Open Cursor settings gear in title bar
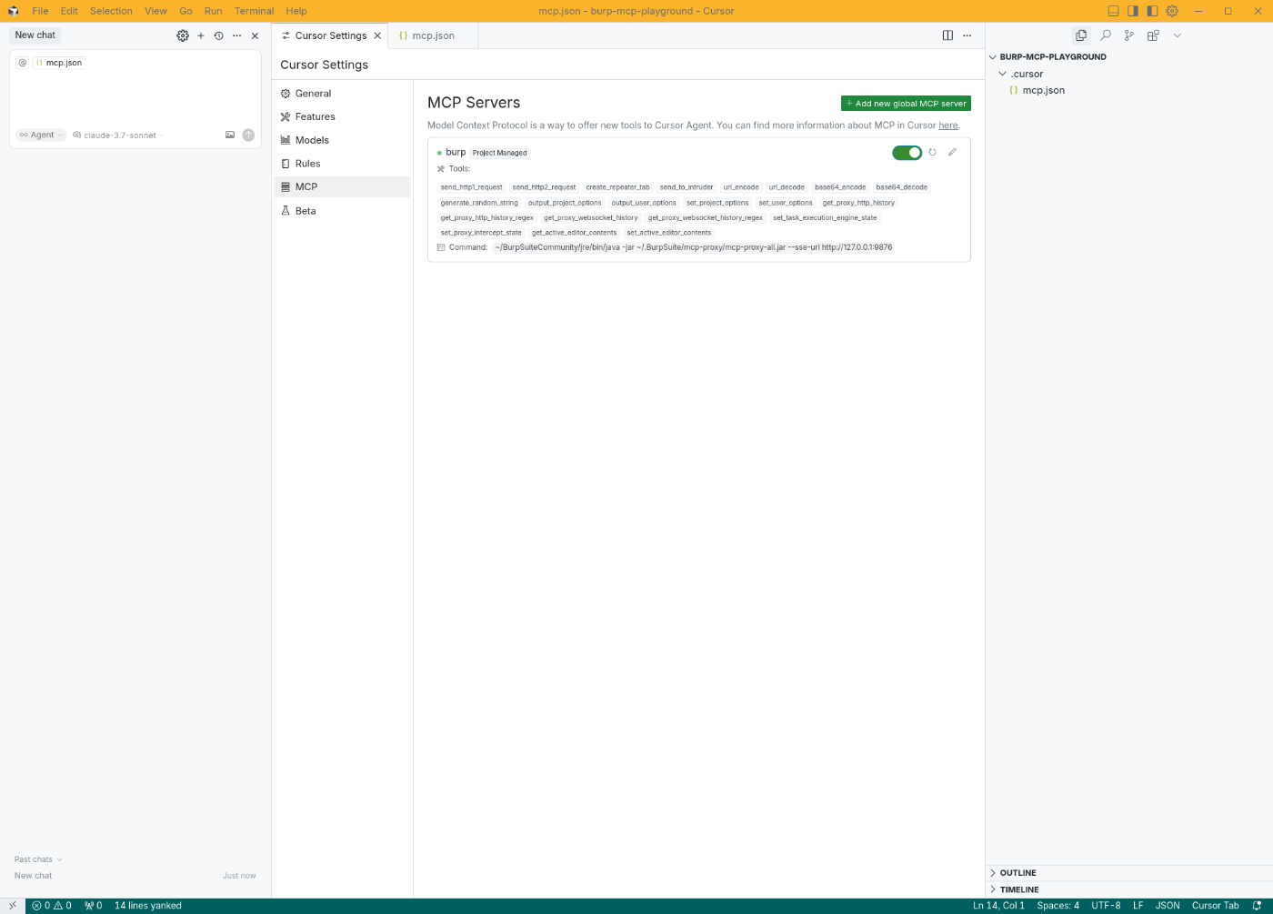The image size is (1273, 914). point(1172,11)
